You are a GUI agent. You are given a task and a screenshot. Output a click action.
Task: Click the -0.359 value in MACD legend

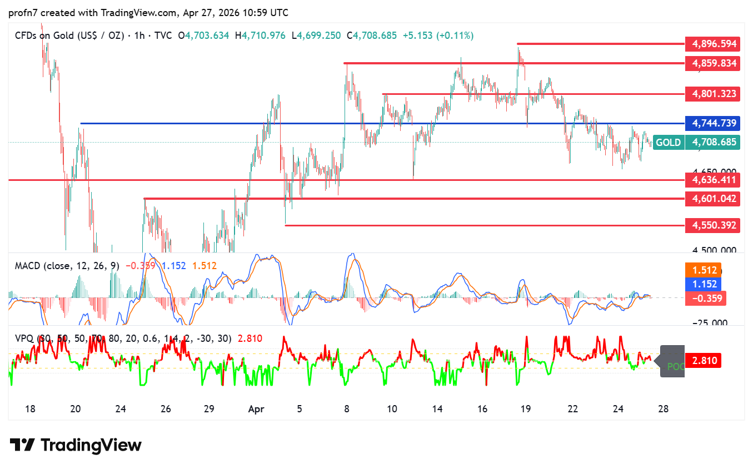tap(140, 266)
